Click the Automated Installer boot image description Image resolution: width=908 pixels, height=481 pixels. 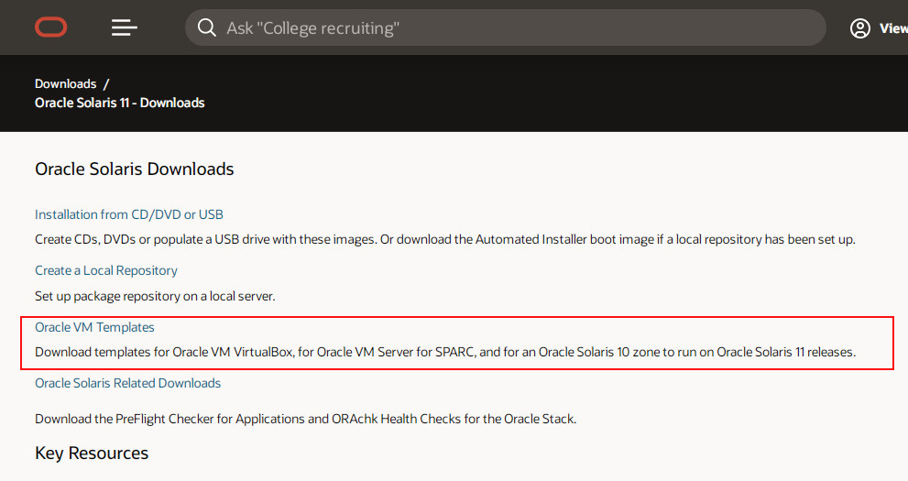444,239
